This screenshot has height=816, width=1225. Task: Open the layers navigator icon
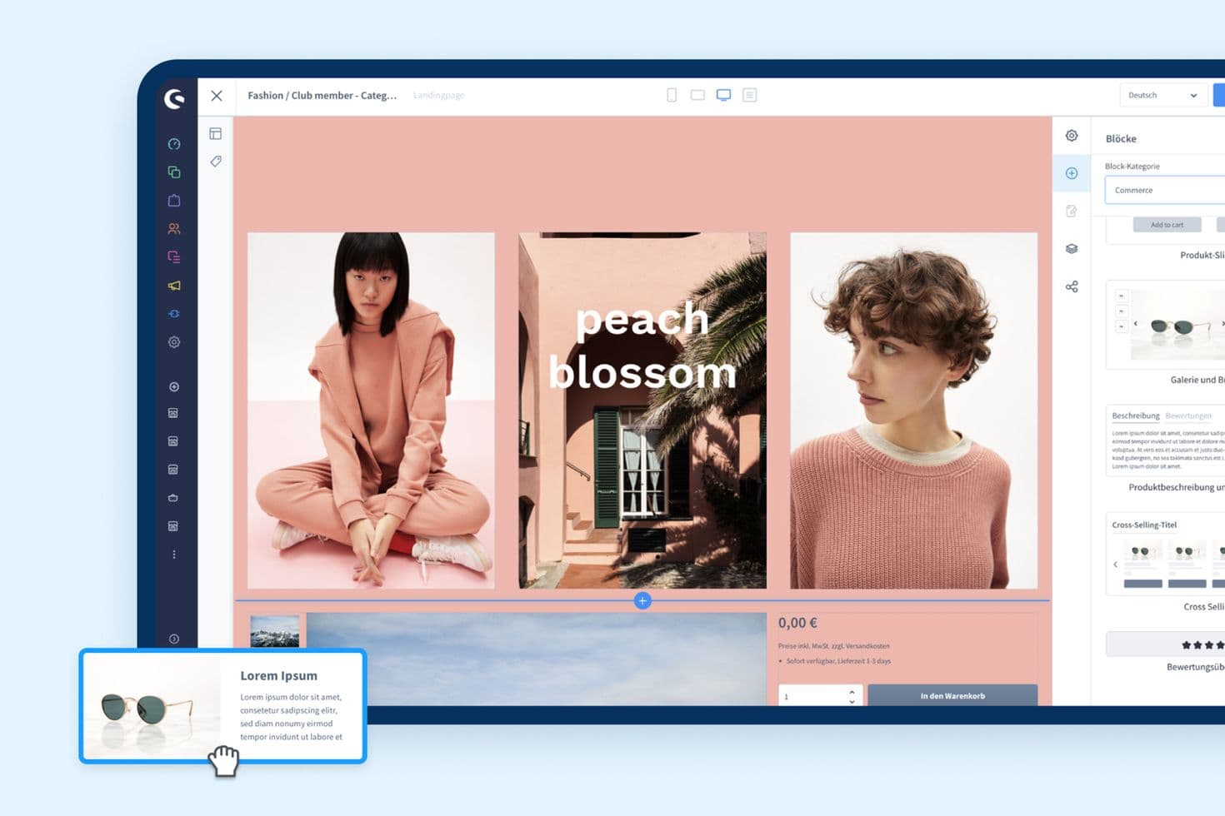pyautogui.click(x=1072, y=249)
